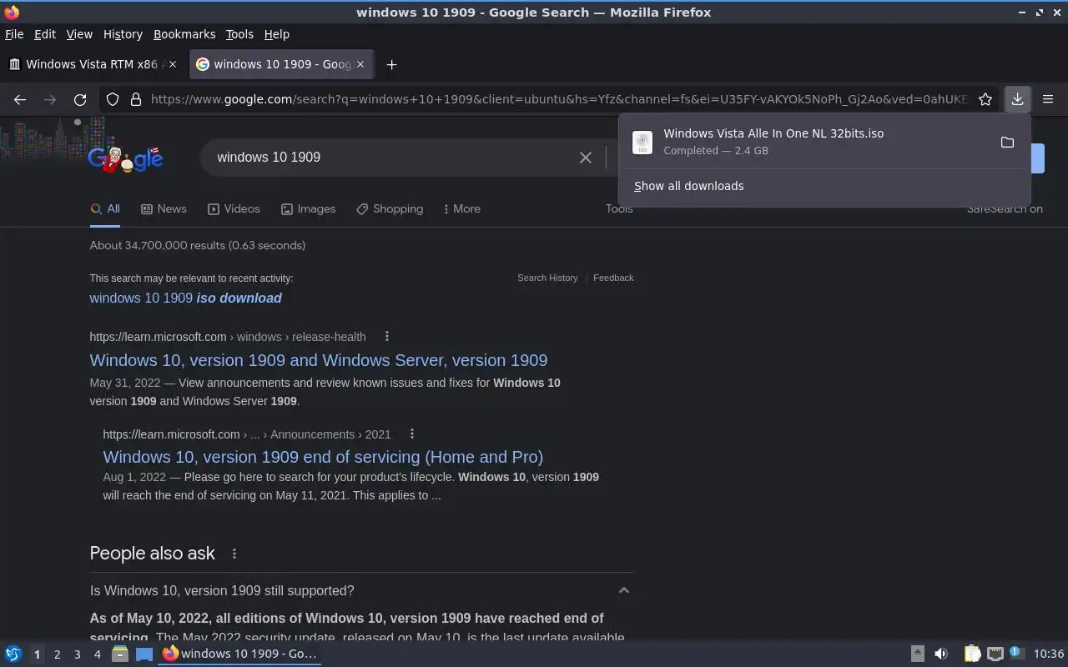Open options for Announcements 2021 result
Screen dimensions: 1068x667
[411, 434]
